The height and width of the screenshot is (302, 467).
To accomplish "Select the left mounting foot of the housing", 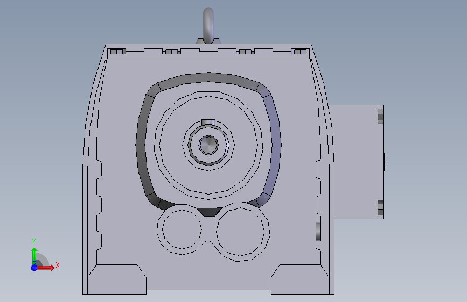I will tap(117, 279).
